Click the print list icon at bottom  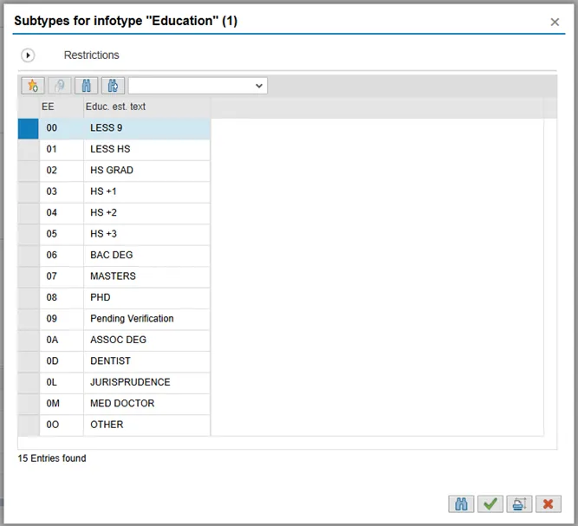(x=519, y=503)
